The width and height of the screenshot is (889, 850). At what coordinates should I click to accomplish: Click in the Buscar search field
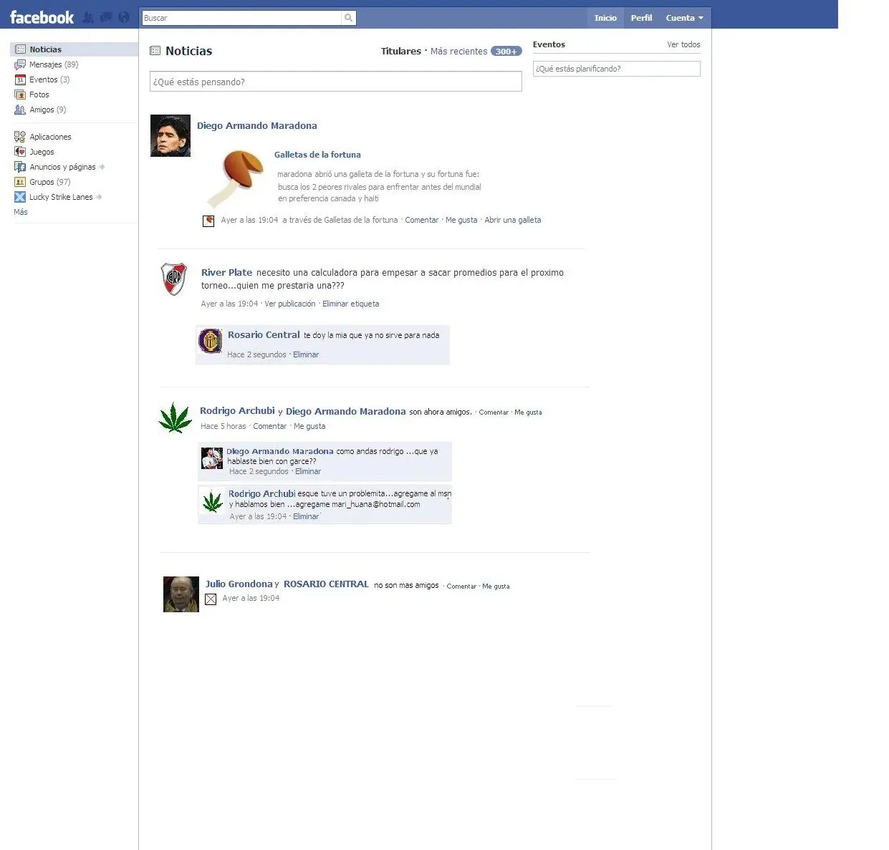(x=242, y=18)
